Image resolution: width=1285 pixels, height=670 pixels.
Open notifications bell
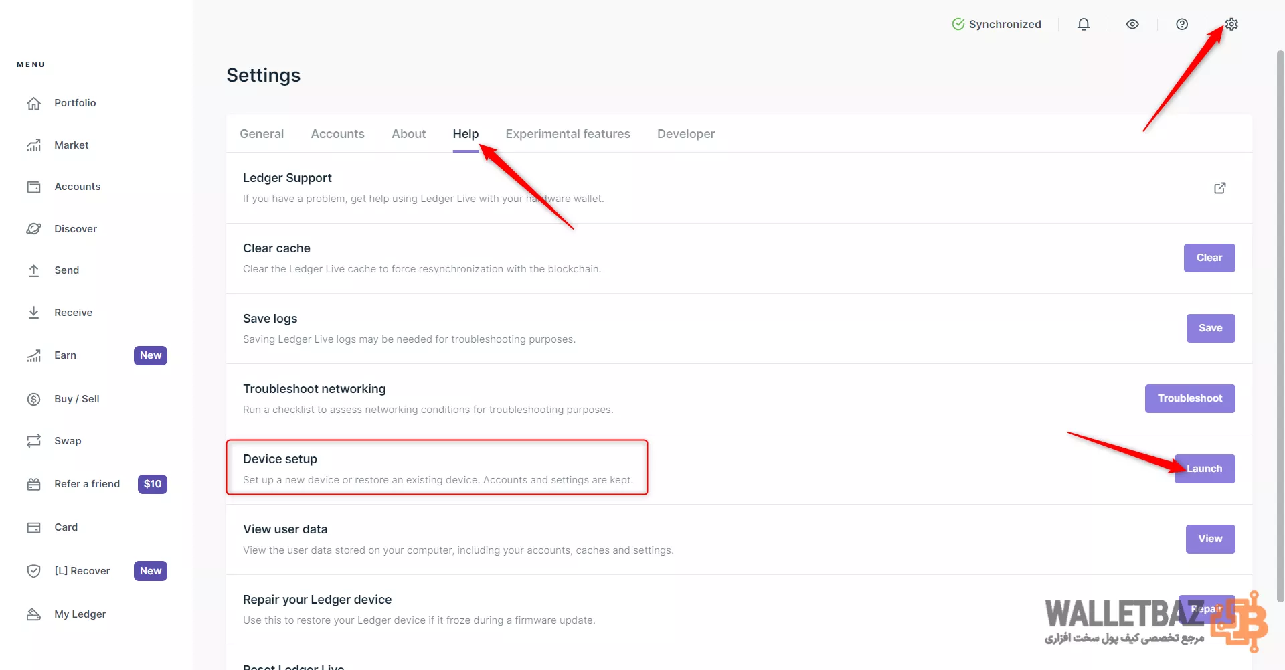pos(1084,24)
